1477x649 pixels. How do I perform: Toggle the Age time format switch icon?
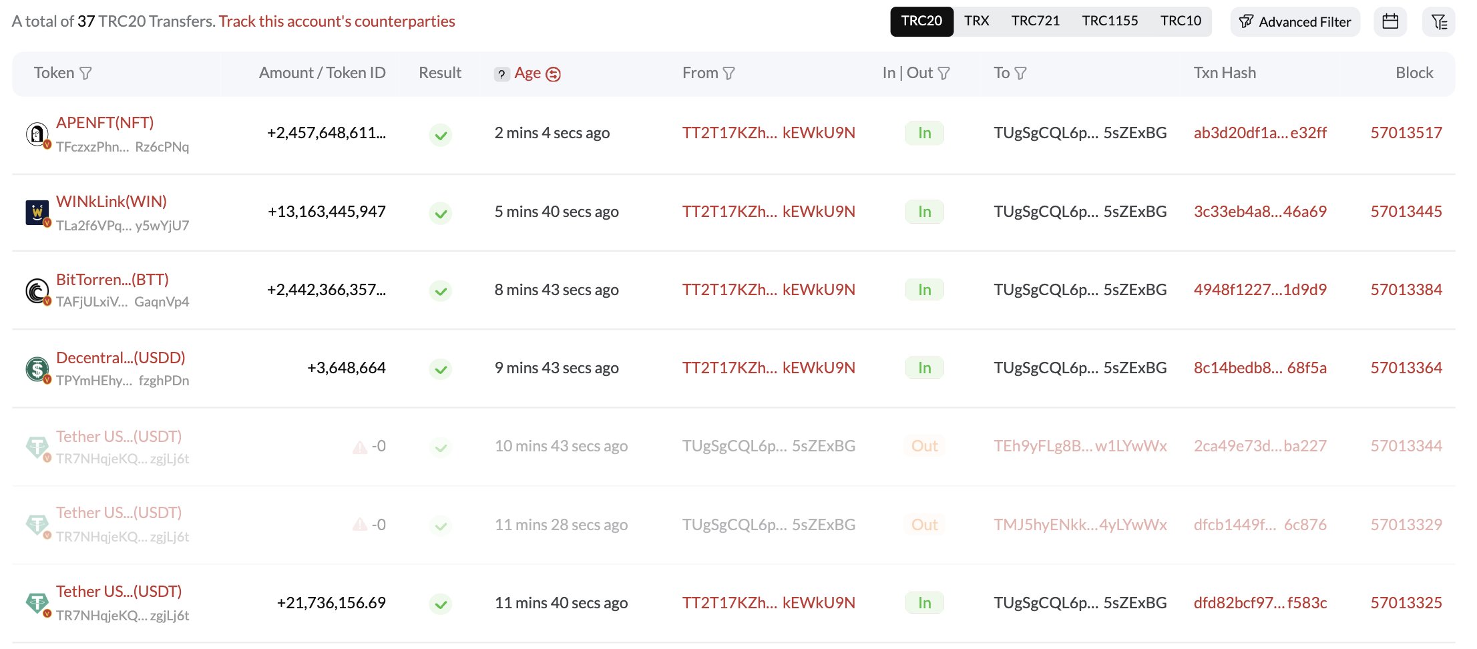553,73
